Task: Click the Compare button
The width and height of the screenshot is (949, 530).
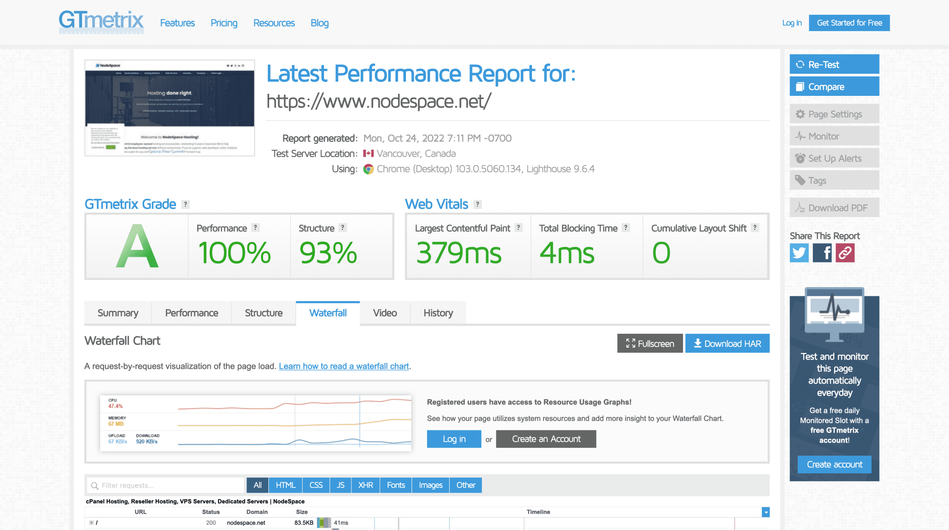Action: pyautogui.click(x=834, y=87)
